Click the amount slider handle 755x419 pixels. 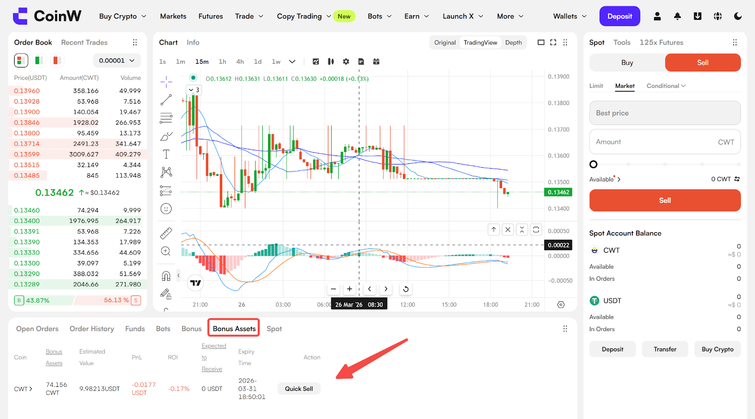coord(594,164)
